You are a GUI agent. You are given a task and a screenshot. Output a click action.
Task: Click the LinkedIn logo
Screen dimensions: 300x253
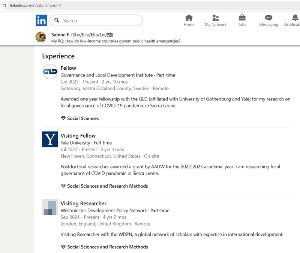click(41, 20)
